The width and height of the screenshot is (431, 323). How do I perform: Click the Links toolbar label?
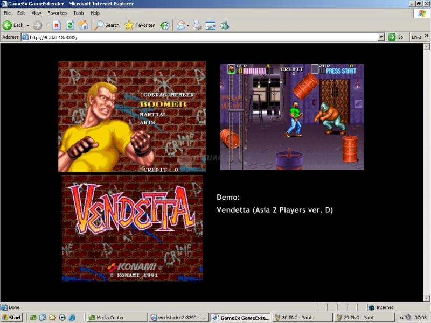click(x=416, y=37)
